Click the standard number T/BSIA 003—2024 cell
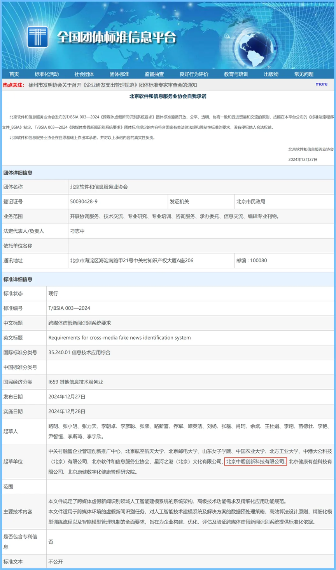Image resolution: width=336 pixels, height=570 pixels. (190, 308)
